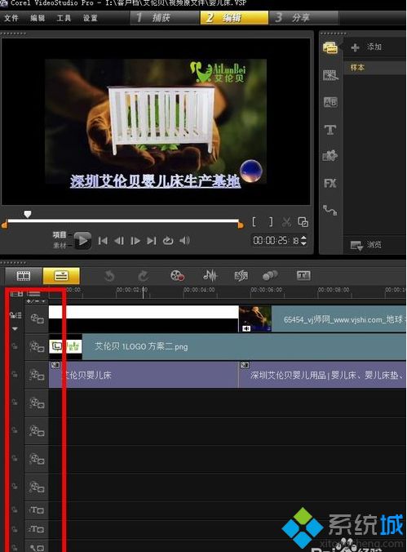Switch to step 1 捕获 tab
407x552 pixels.
coord(164,18)
